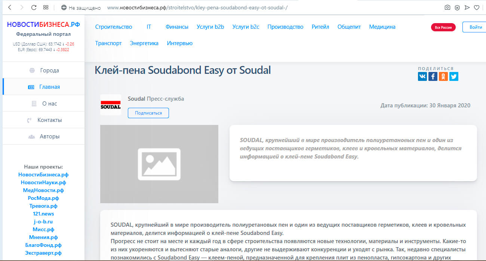Click the USD exchange rate line
The height and width of the screenshot is (261, 486).
click(43, 44)
